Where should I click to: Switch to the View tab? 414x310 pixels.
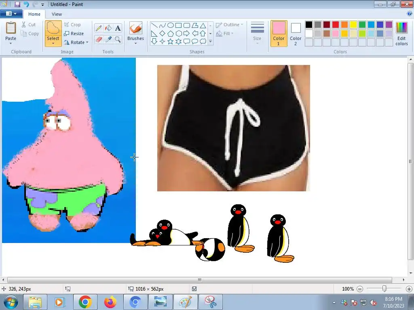tap(57, 14)
